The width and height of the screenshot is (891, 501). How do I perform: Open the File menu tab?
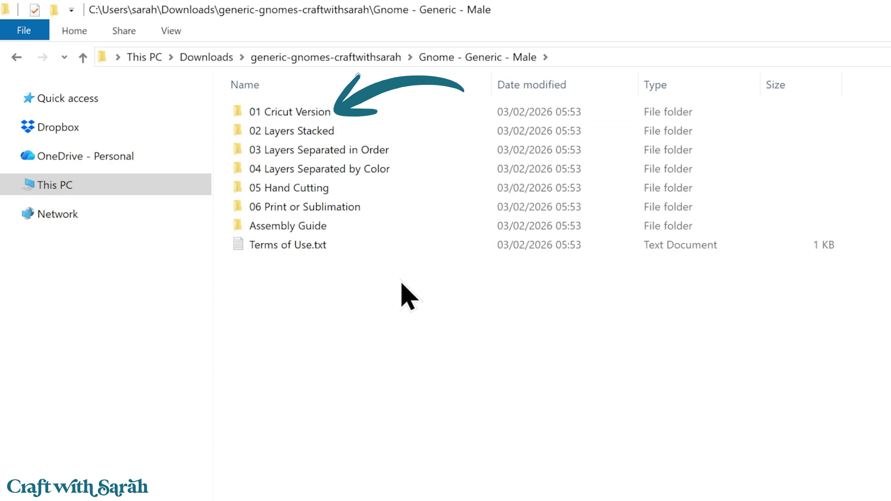click(x=24, y=30)
